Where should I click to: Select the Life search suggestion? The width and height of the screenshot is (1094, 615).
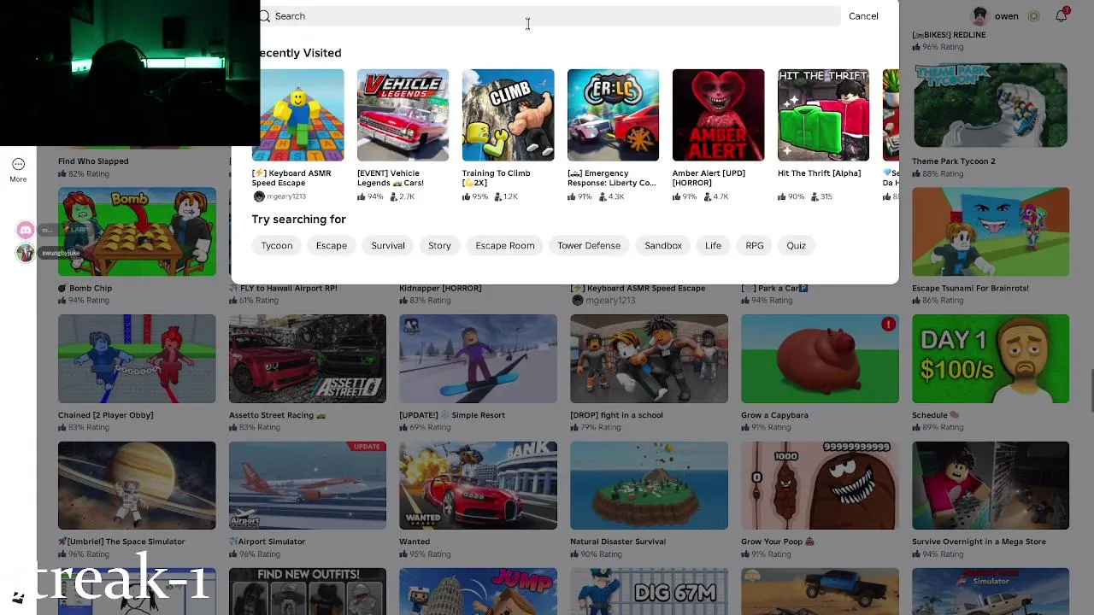(713, 246)
